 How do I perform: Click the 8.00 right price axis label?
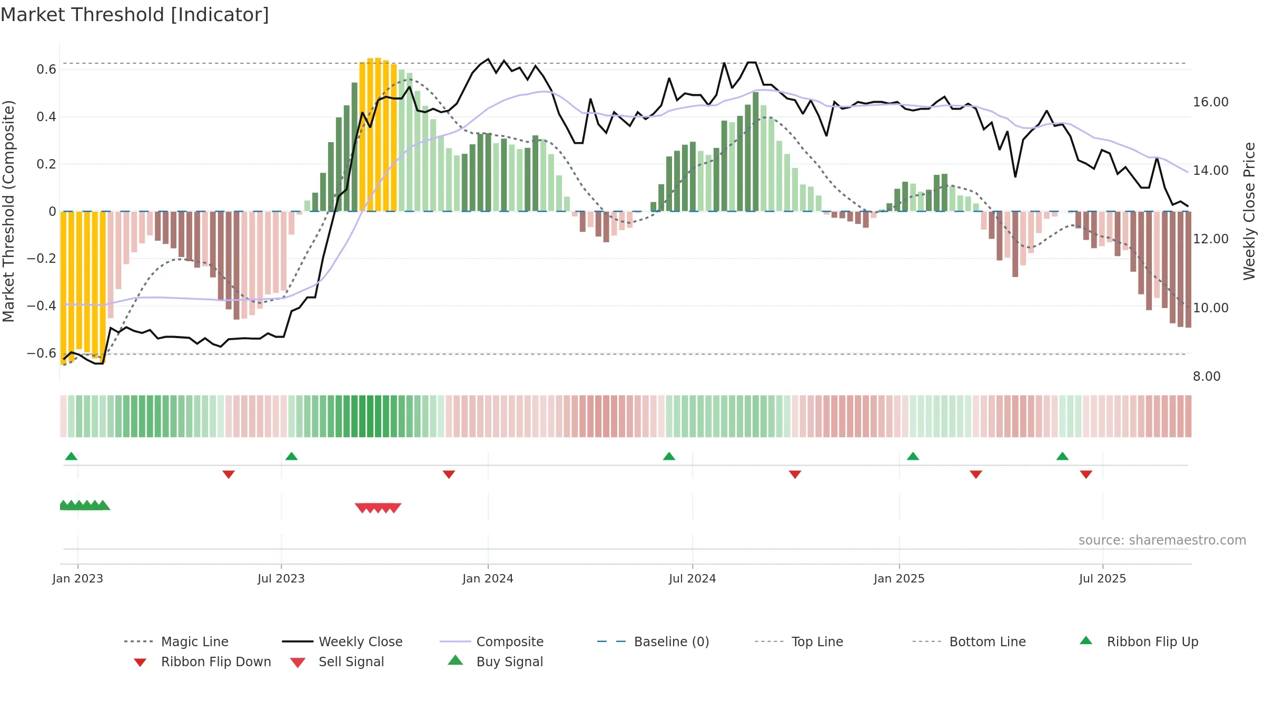point(1207,377)
